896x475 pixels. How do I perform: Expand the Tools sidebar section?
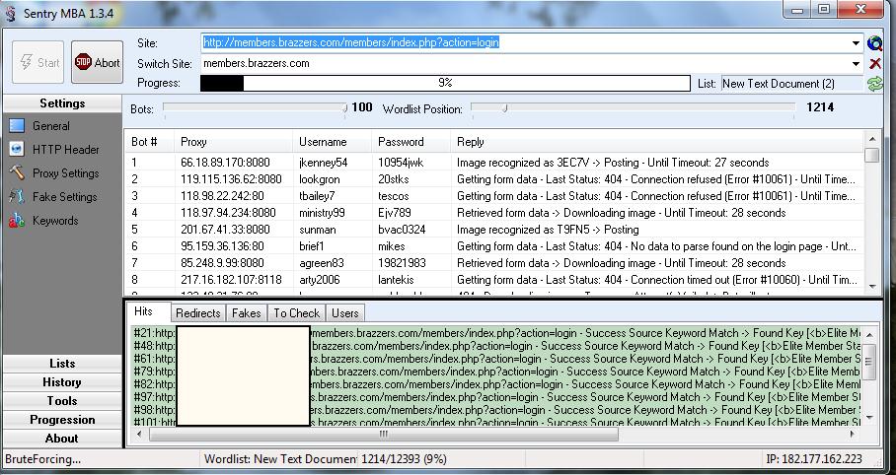pyautogui.click(x=62, y=401)
